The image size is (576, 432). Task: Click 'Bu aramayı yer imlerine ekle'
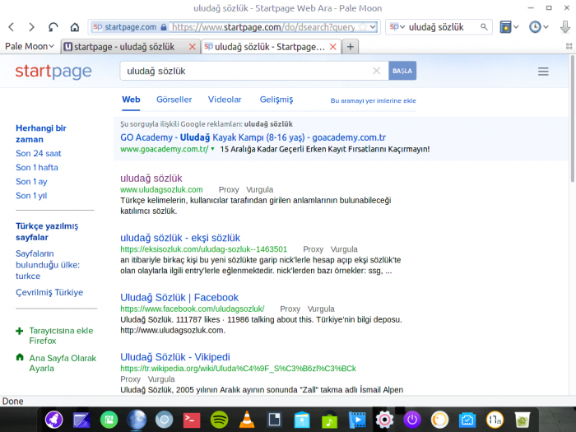coord(374,100)
